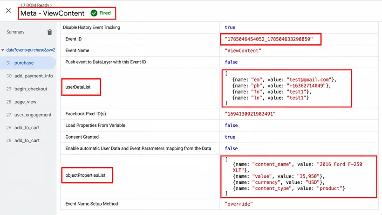Click the Fired status checkmark icon
382x215 pixels.
pyautogui.click(x=94, y=13)
